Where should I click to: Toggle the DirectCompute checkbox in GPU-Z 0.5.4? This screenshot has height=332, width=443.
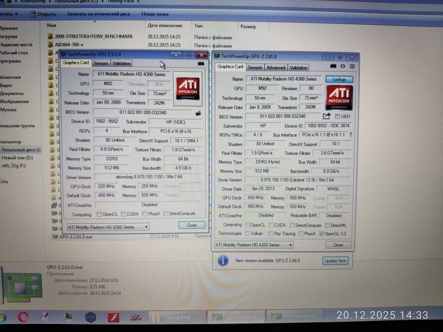pos(166,214)
